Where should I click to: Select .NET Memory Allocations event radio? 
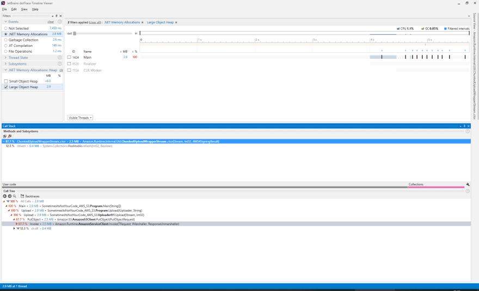click(6, 34)
